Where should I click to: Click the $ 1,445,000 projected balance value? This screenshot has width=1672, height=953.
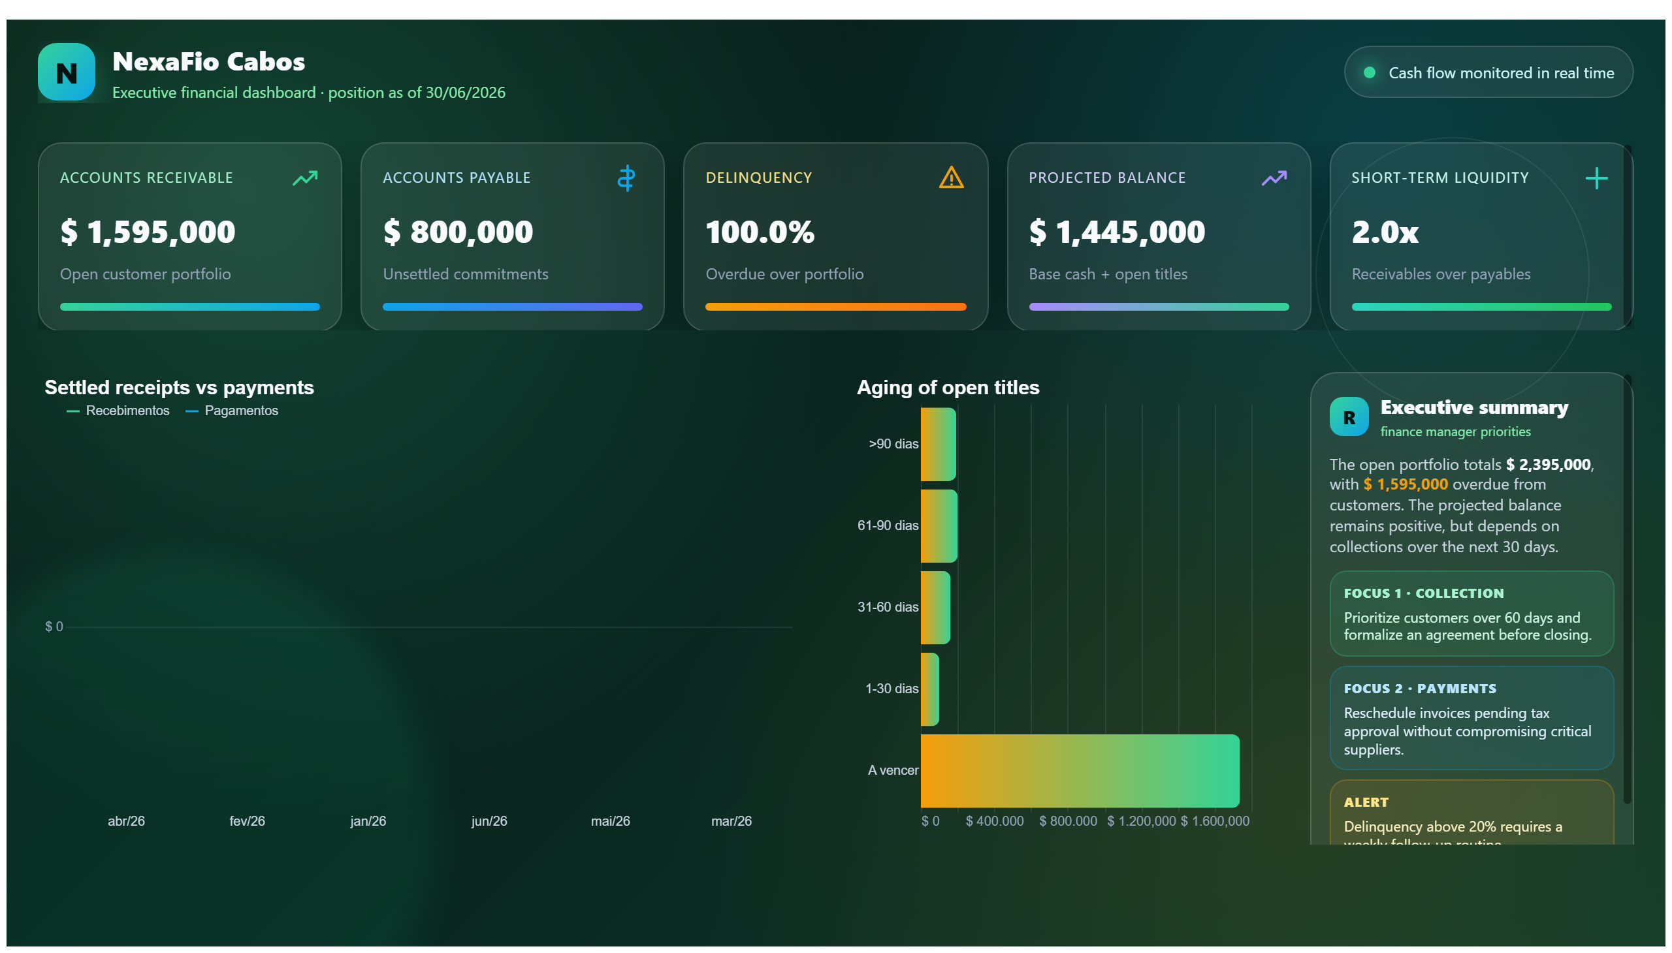[x=1117, y=232]
